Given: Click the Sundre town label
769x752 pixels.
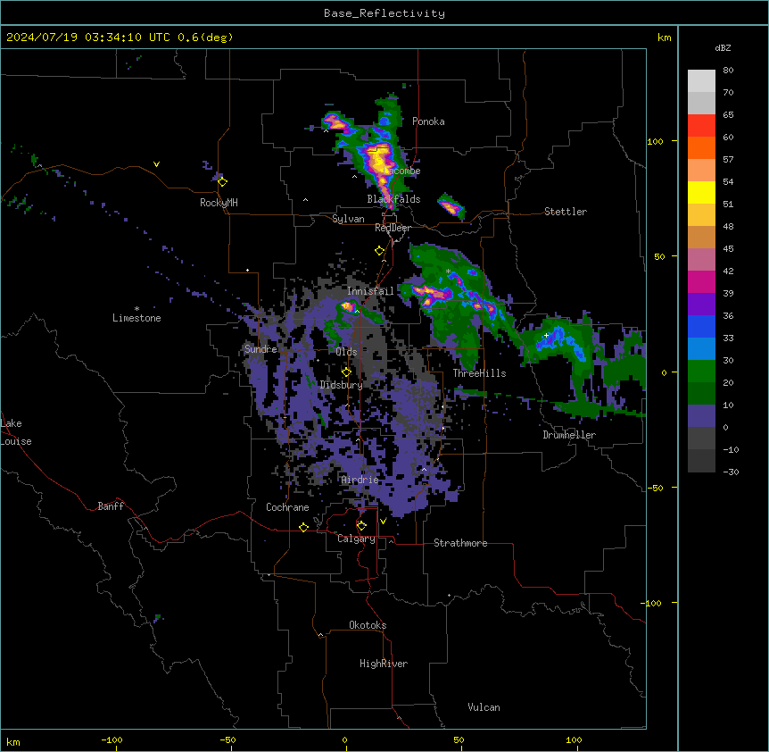Looking at the screenshot, I should 260,349.
